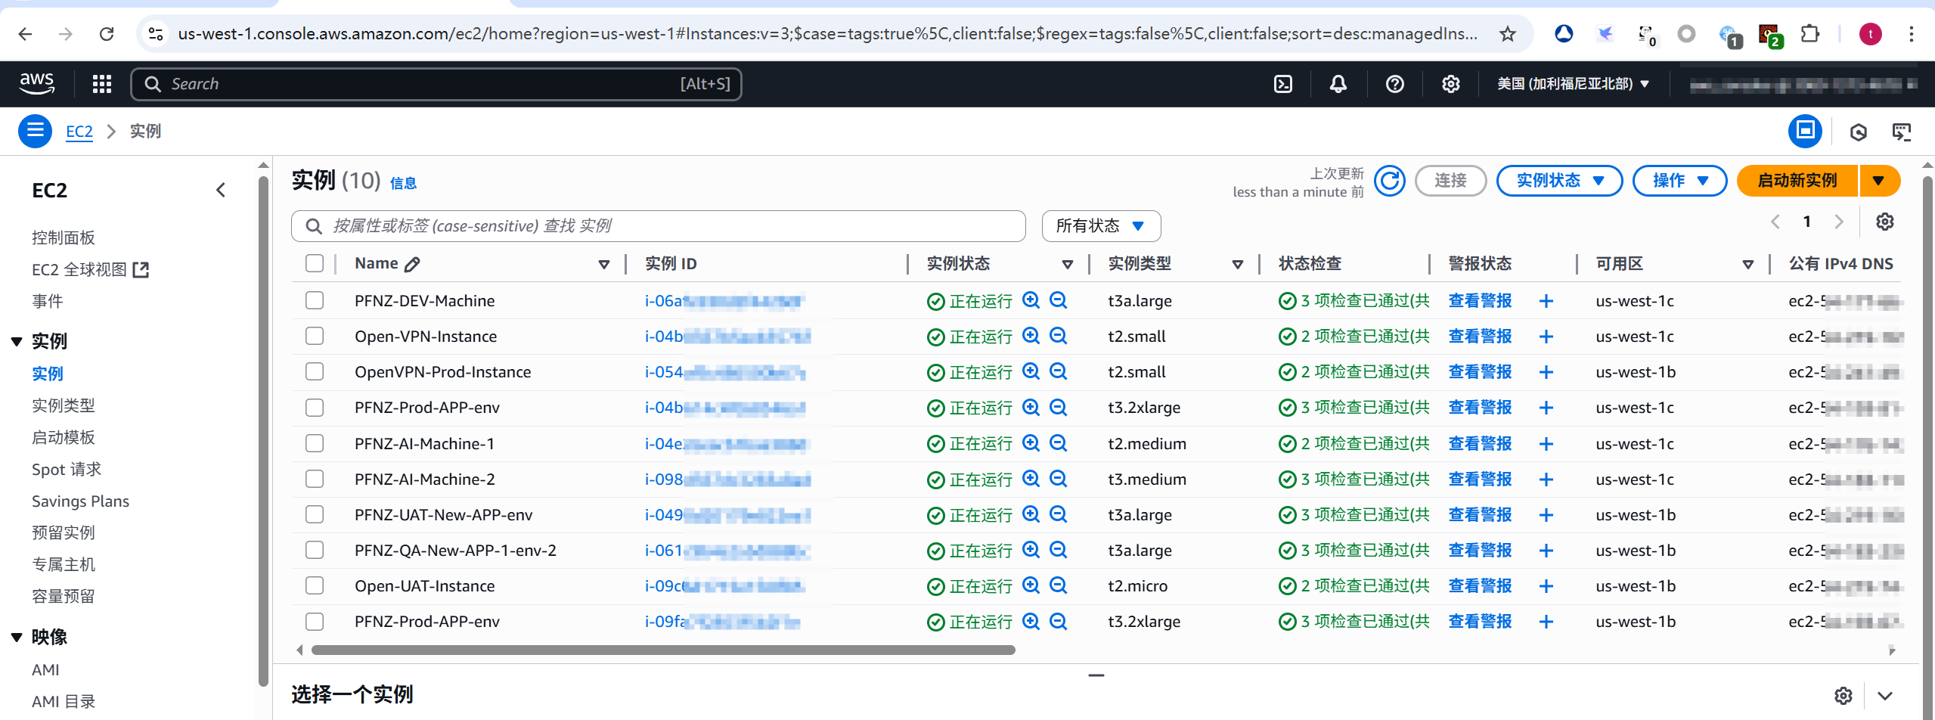The height and width of the screenshot is (720, 1935).
Task: Open AMI in the sidebar
Action: coord(45,669)
